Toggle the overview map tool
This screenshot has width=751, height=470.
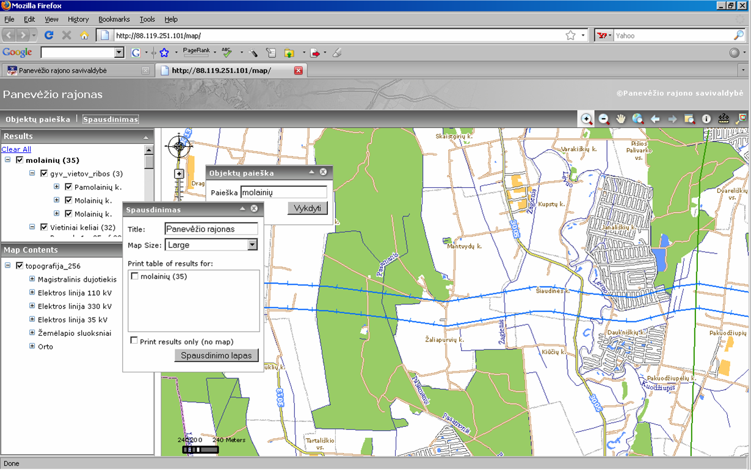(741, 119)
